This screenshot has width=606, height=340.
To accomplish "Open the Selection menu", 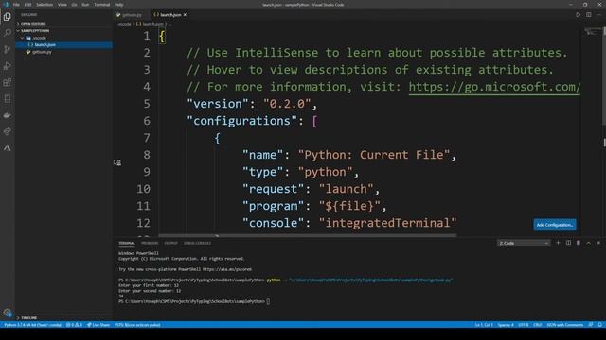I will click(45, 5).
